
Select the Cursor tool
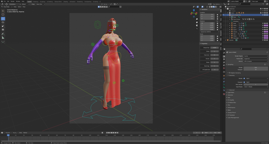[x=3, y=15]
